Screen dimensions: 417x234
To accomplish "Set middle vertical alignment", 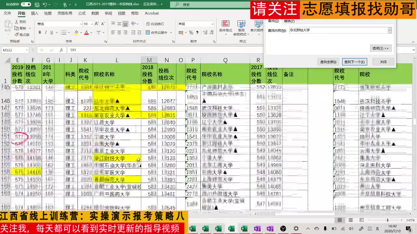I will pyautogui.click(x=119, y=24).
